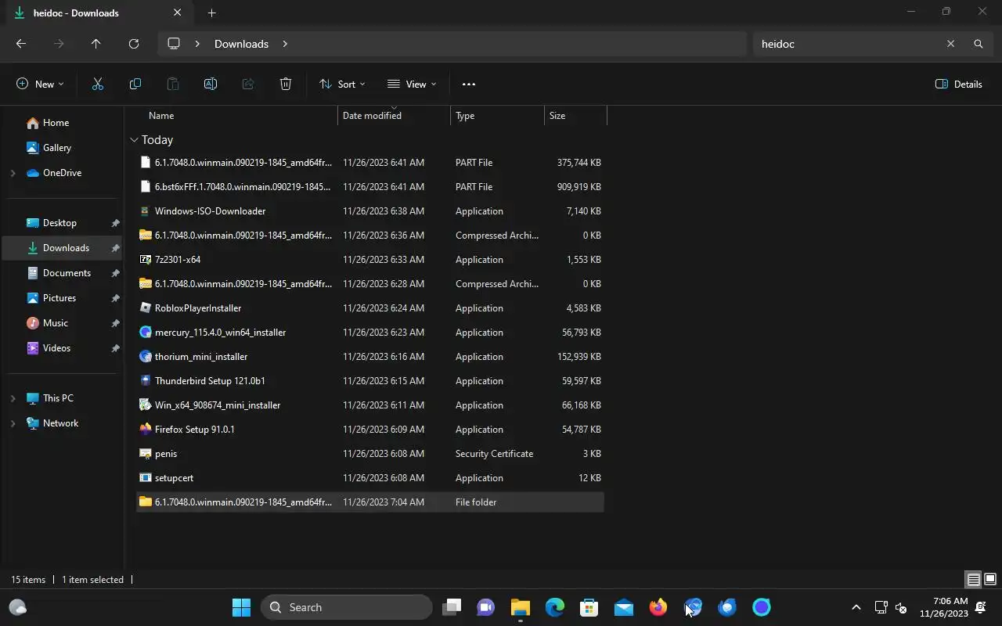Sort by Date modified column header
The image size is (1002, 626).
(x=395, y=116)
